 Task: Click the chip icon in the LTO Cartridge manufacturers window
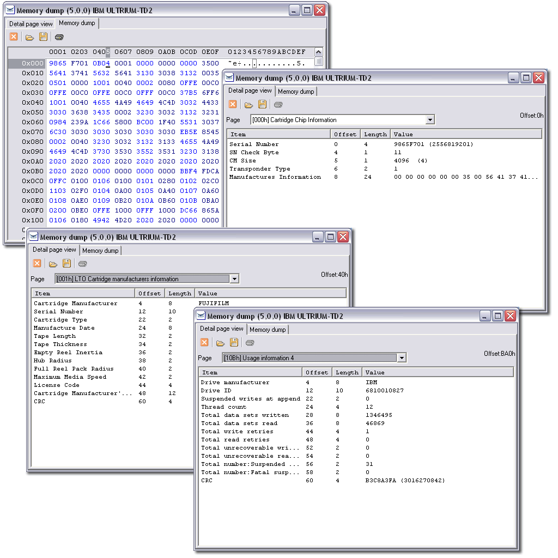point(82,264)
